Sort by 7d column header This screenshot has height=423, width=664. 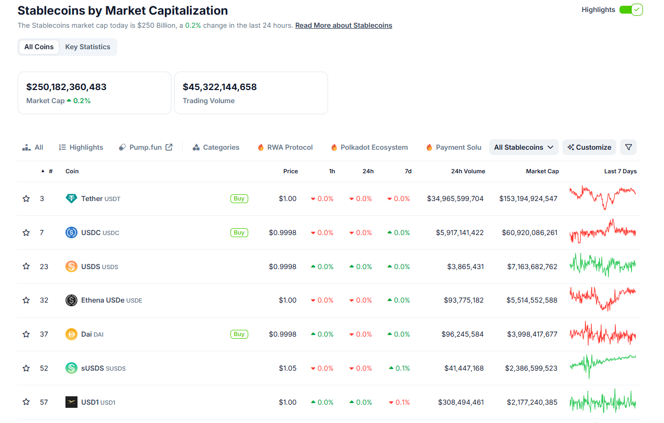pyautogui.click(x=408, y=171)
